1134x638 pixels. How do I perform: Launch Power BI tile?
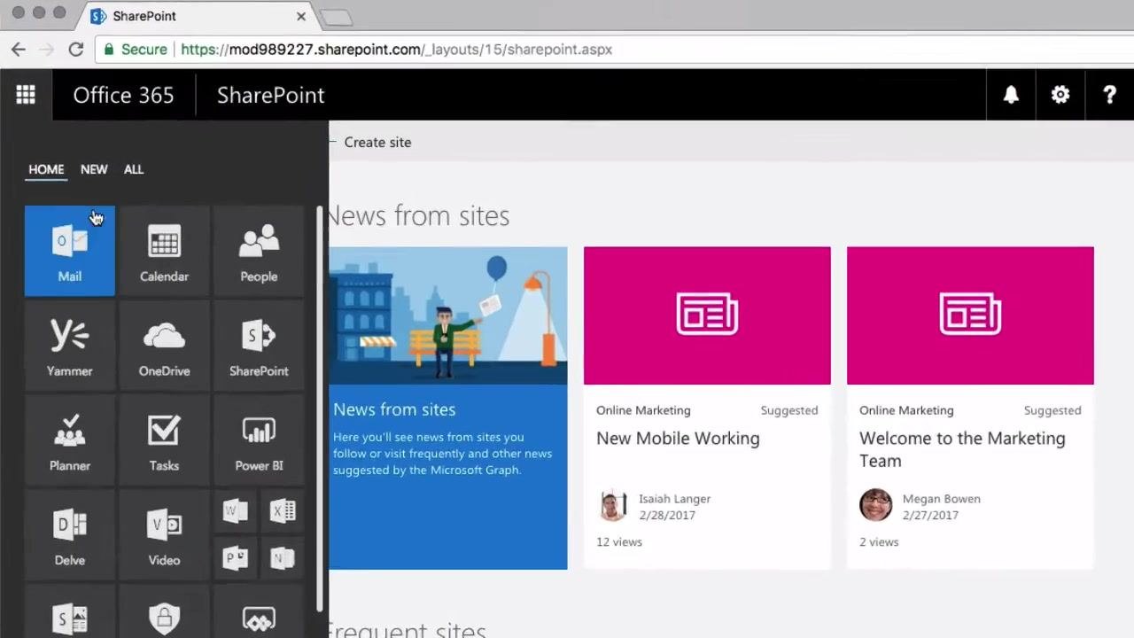pyautogui.click(x=259, y=440)
